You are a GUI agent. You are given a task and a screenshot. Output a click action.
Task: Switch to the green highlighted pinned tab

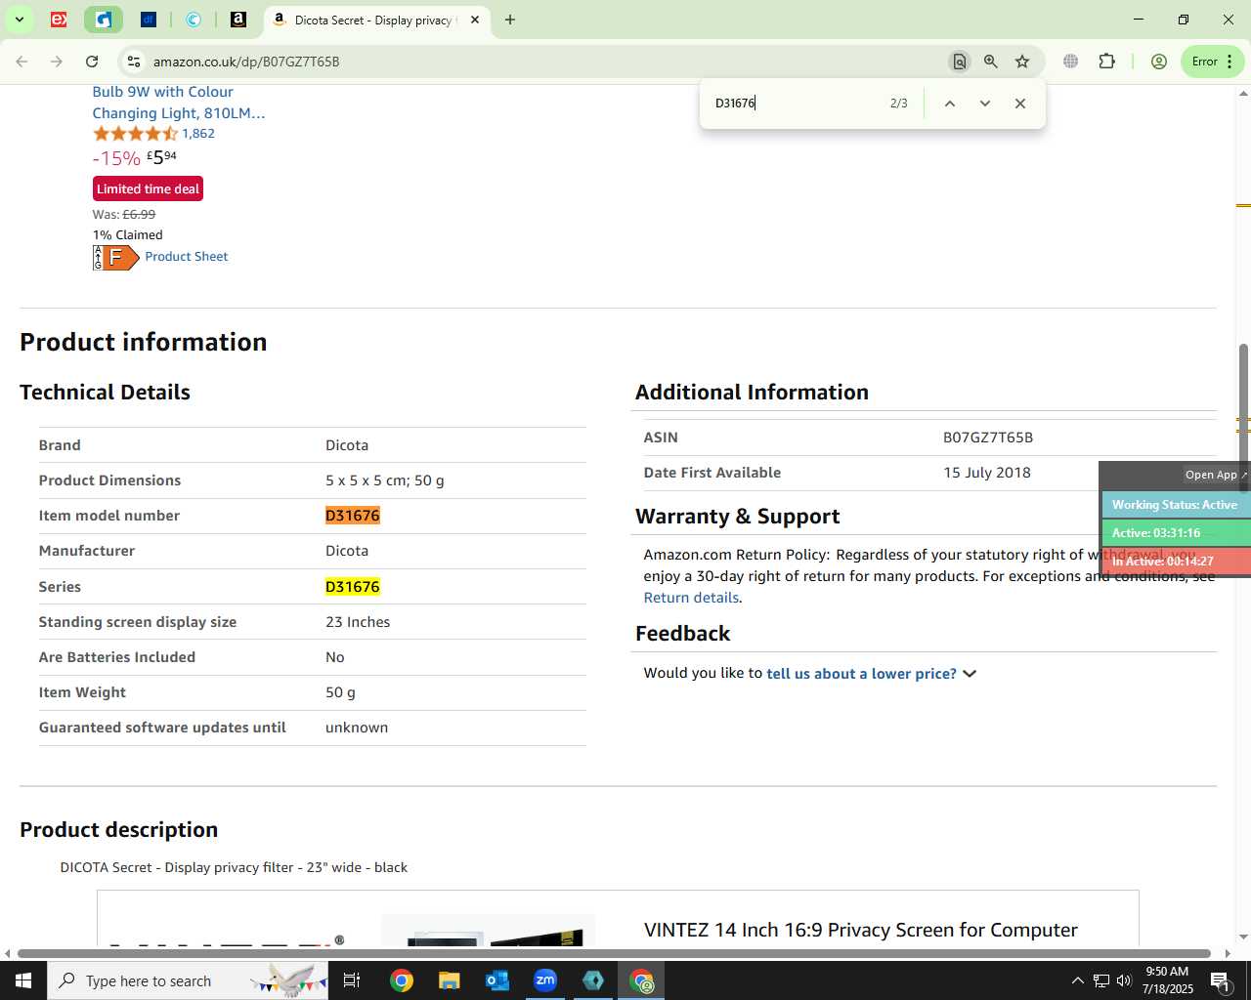click(104, 20)
